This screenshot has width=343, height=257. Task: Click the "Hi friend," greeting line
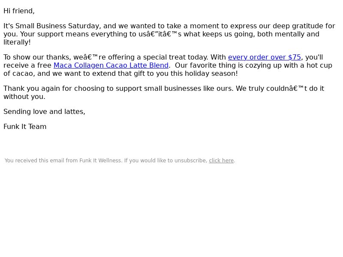tap(19, 11)
